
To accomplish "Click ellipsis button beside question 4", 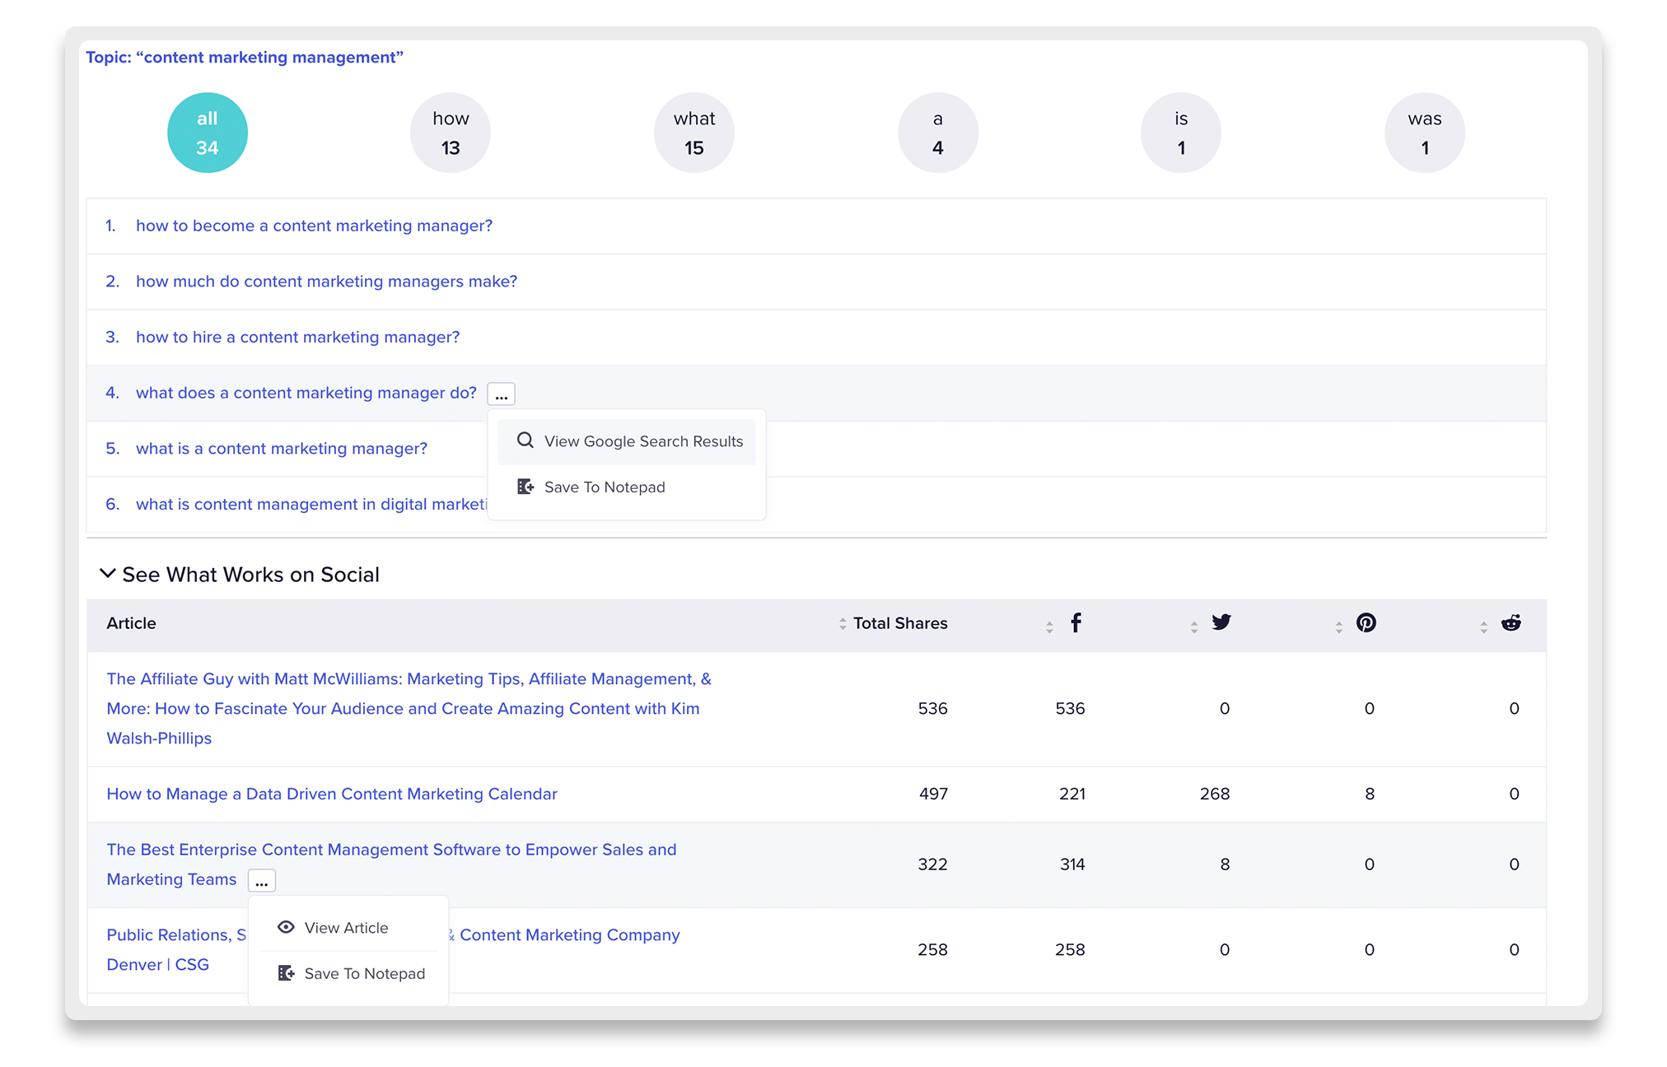I will [x=501, y=394].
